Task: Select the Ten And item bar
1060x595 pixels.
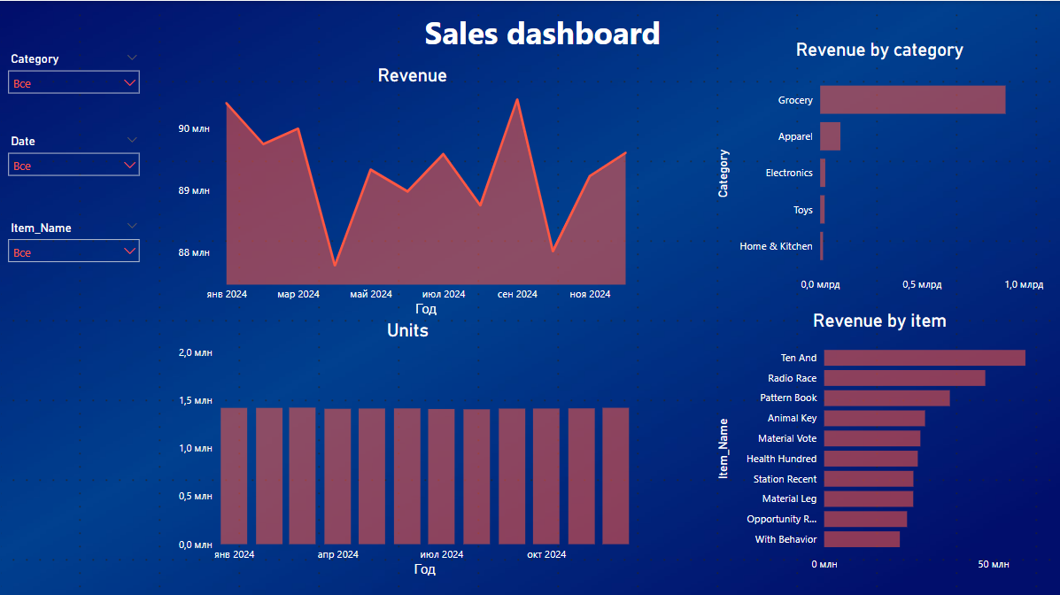Action: click(925, 358)
